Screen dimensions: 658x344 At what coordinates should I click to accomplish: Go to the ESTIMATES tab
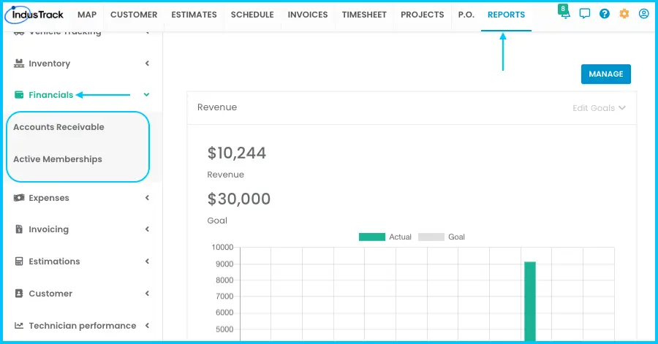(x=194, y=15)
